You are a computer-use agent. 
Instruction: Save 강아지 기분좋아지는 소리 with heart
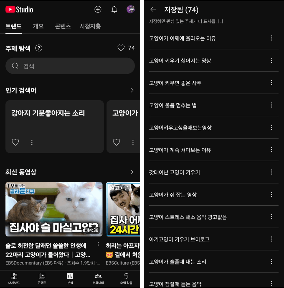coord(16,142)
